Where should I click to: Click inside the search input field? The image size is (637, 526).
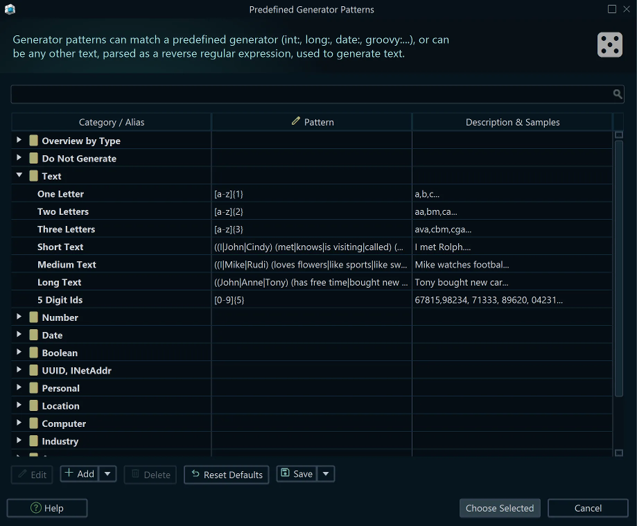tap(312, 94)
